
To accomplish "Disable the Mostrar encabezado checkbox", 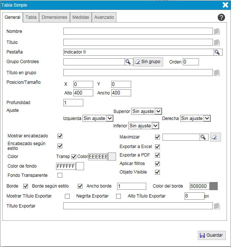I will (60, 137).
